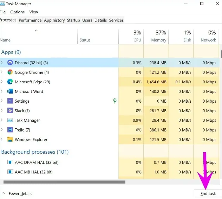This screenshot has width=222, height=199.
Task: Click the Settings app icon
Action: coord(10,101)
